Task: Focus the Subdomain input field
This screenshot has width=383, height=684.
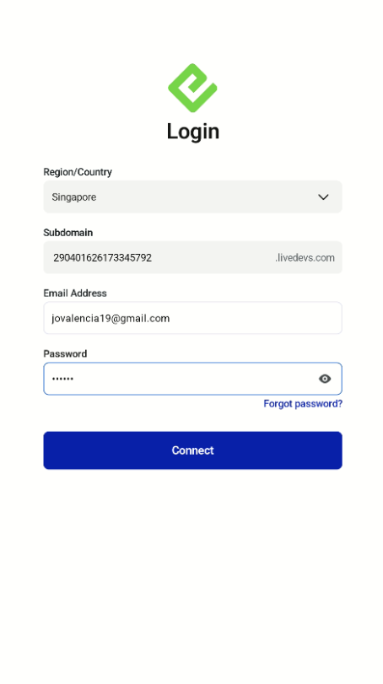Action: (192, 257)
